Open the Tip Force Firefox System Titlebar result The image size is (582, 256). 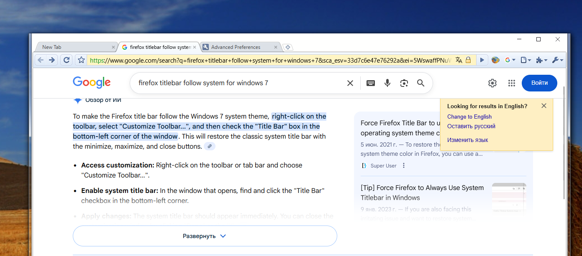click(422, 193)
